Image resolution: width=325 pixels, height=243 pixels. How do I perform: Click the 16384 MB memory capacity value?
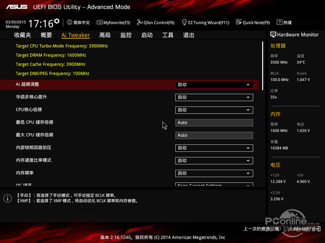pos(279,148)
